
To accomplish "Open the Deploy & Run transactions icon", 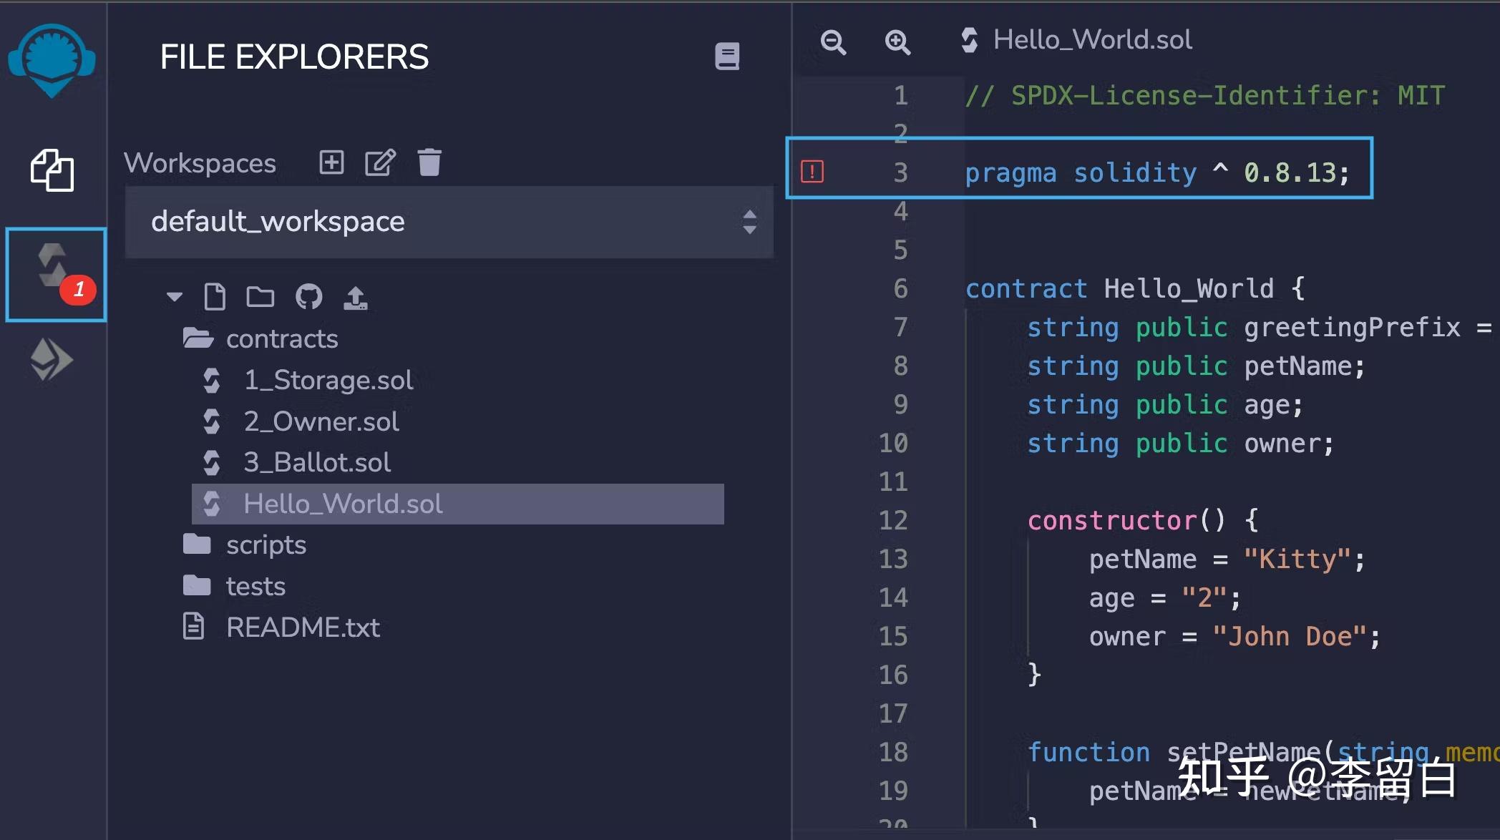I will (52, 359).
